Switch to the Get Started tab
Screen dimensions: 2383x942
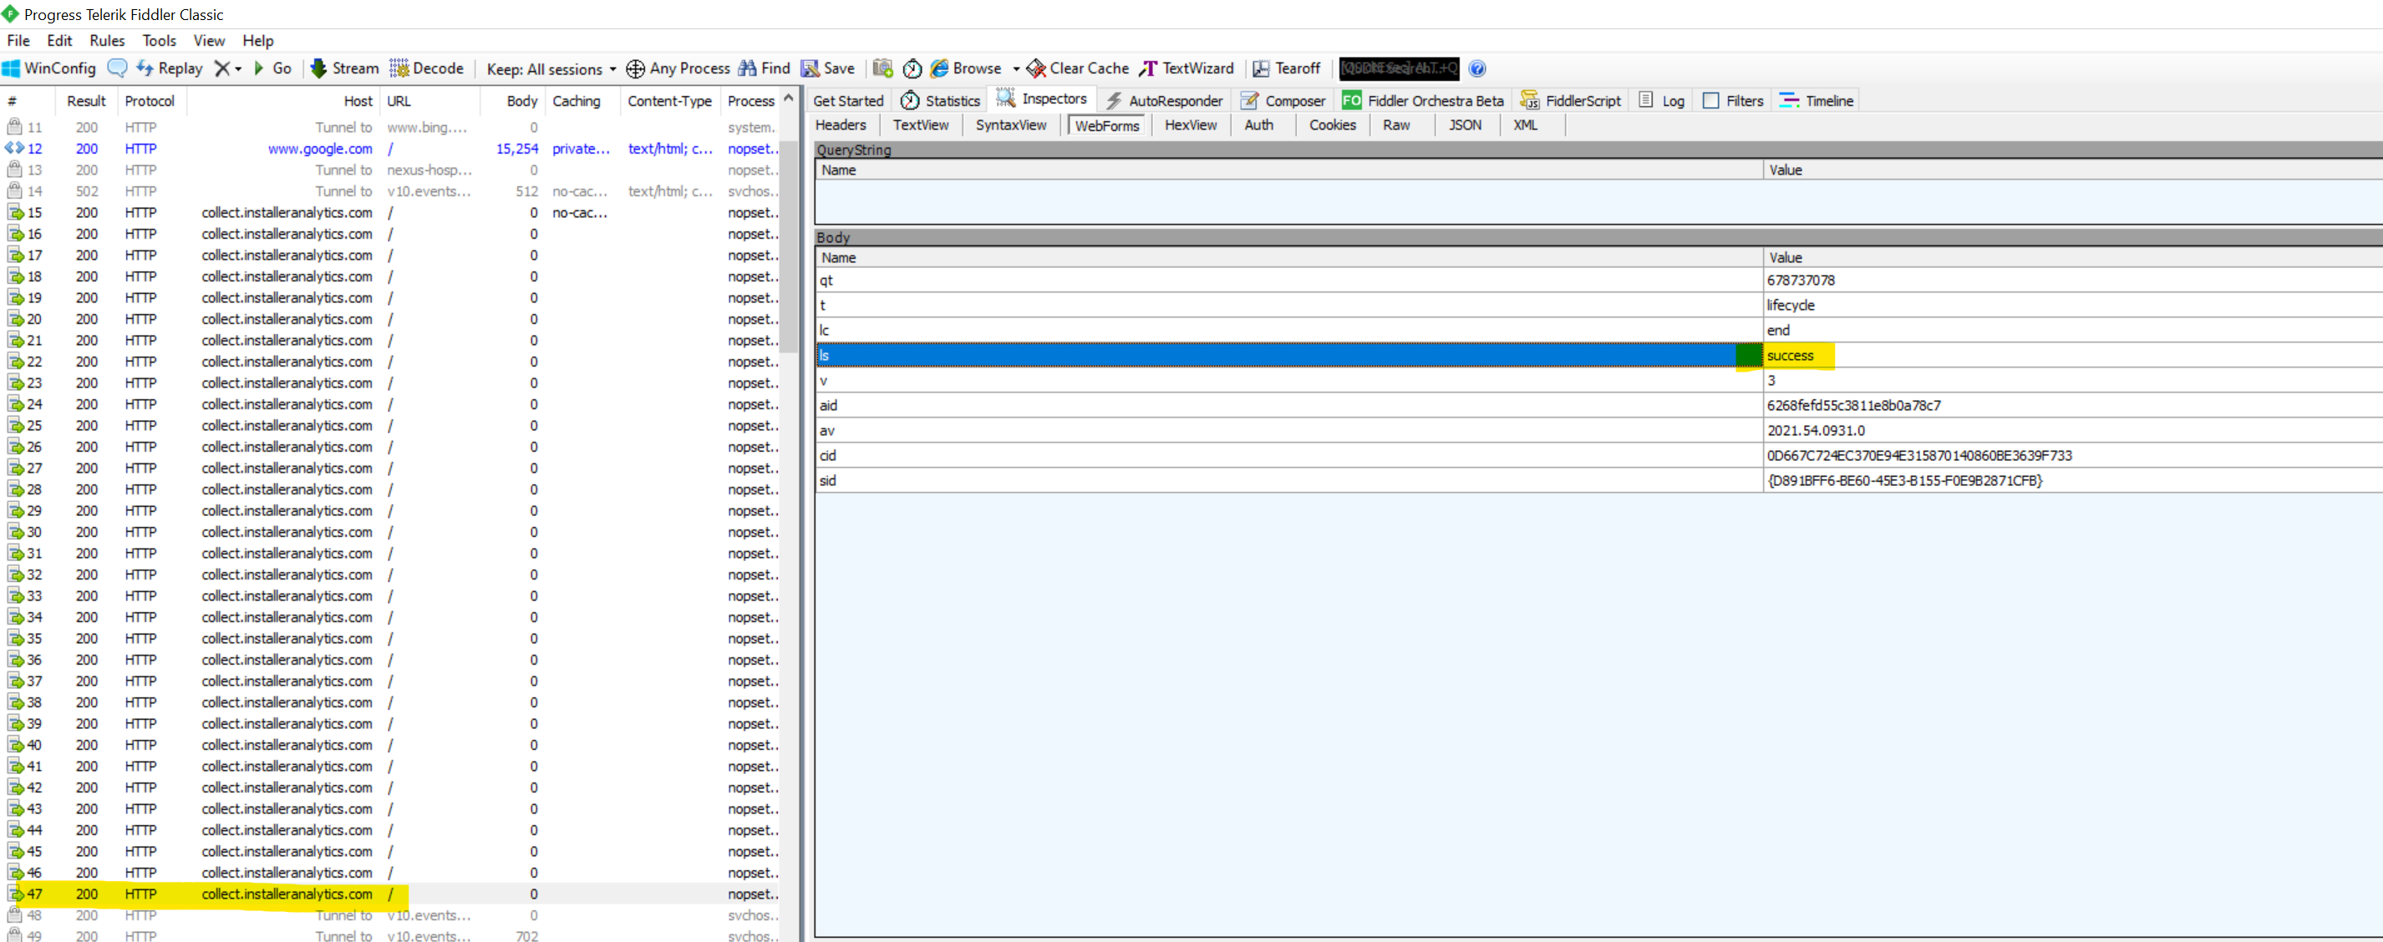click(x=848, y=101)
